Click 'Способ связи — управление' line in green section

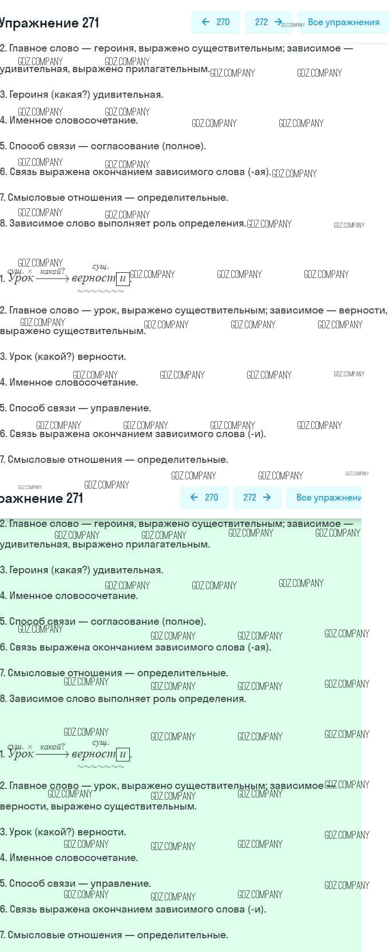(x=76, y=883)
